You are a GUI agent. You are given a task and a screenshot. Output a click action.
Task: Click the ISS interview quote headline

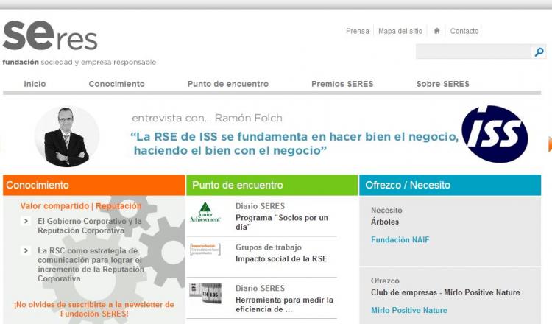tap(294, 144)
